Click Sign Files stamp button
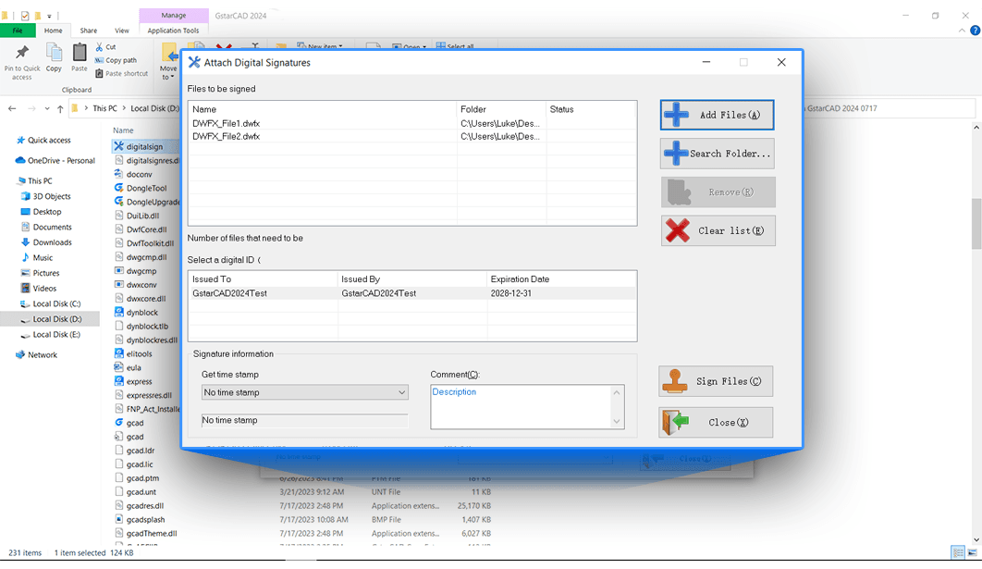The width and height of the screenshot is (982, 569). pyautogui.click(x=716, y=381)
